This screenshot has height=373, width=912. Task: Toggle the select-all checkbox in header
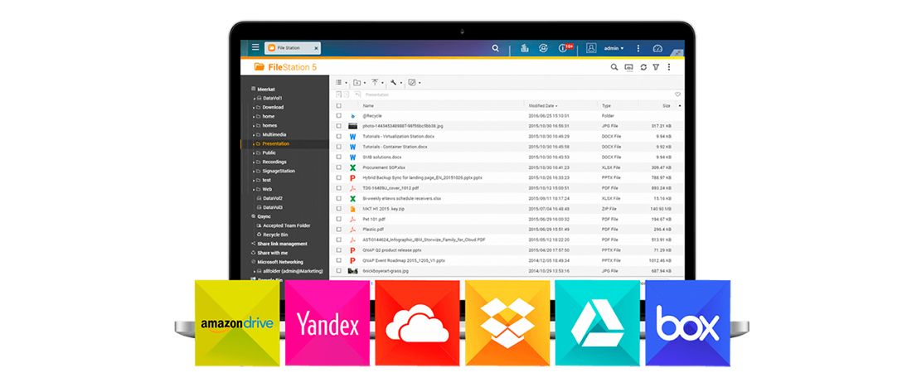(339, 106)
